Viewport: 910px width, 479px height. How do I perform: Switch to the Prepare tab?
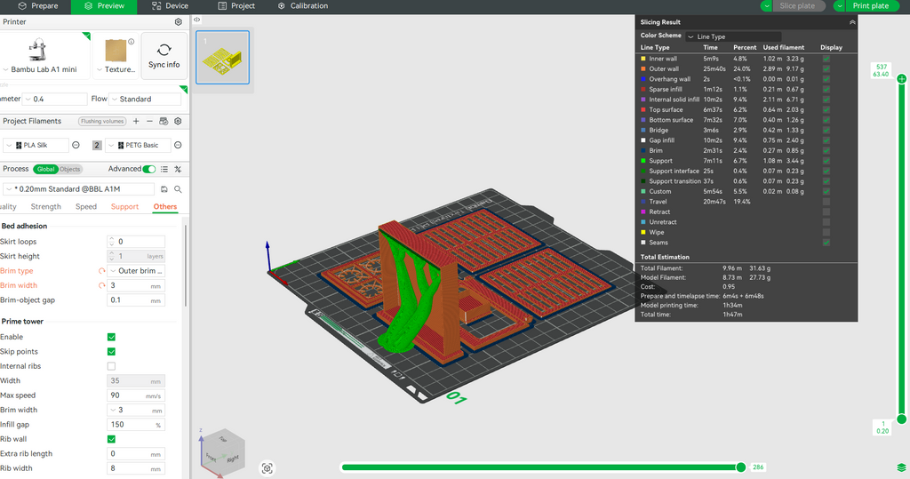37,6
